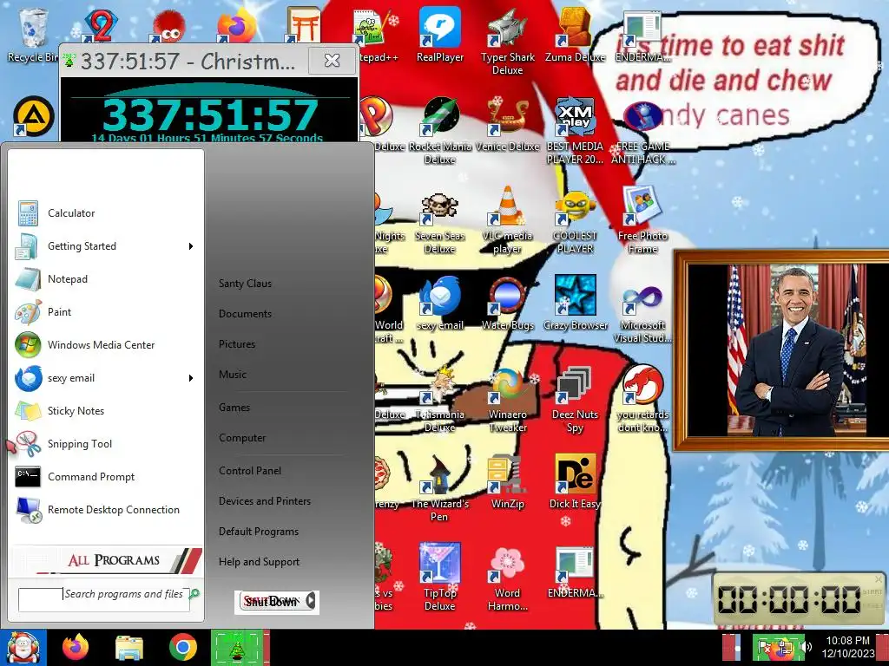
Task: Open the clock showing 10:08 PM
Action: pos(848,647)
